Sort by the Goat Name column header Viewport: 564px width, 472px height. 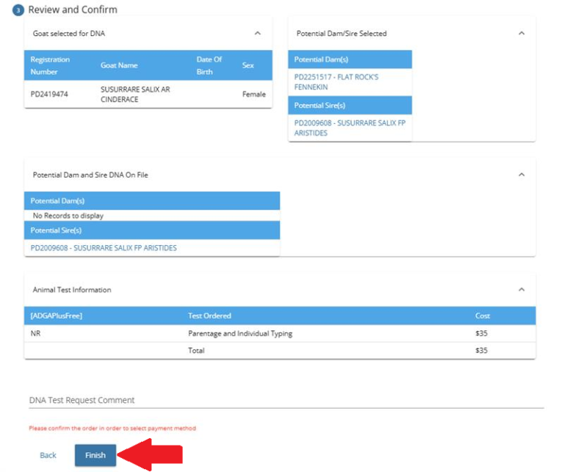click(119, 65)
